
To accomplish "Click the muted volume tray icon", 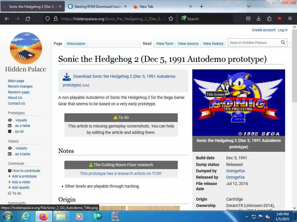I will pos(268,217).
